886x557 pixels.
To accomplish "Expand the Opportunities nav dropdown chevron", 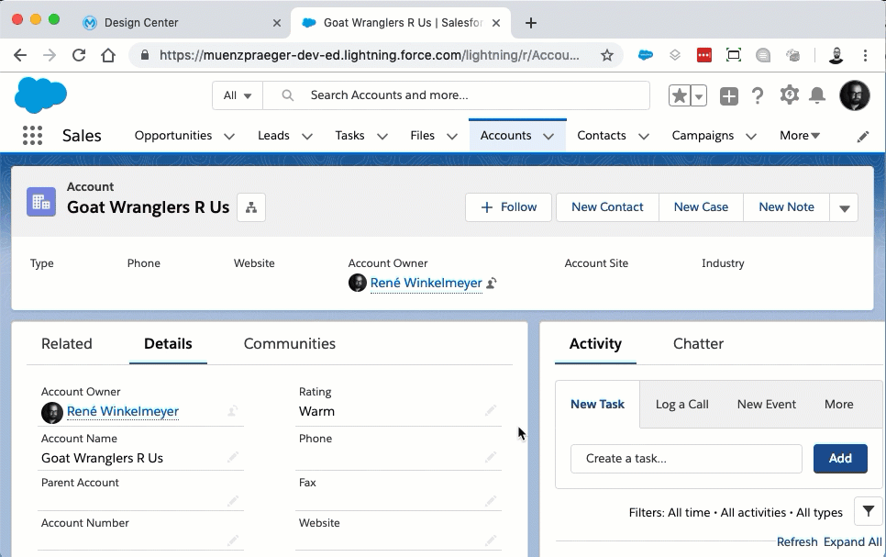I will pyautogui.click(x=229, y=137).
